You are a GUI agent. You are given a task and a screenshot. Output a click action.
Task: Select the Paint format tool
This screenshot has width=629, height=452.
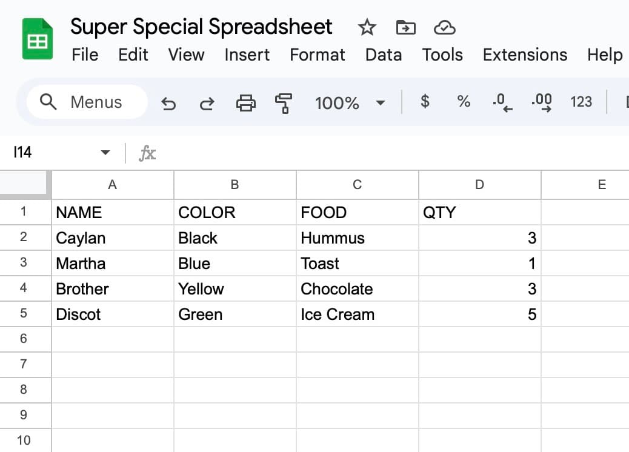tap(283, 103)
